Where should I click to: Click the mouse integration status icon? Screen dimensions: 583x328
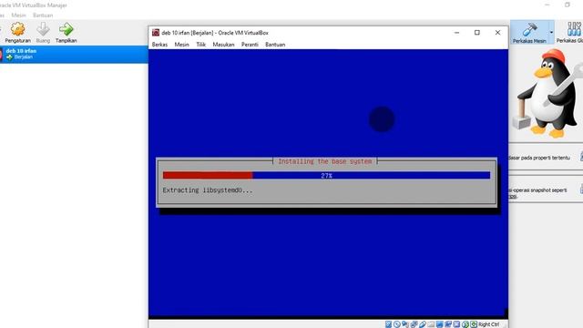click(x=465, y=324)
